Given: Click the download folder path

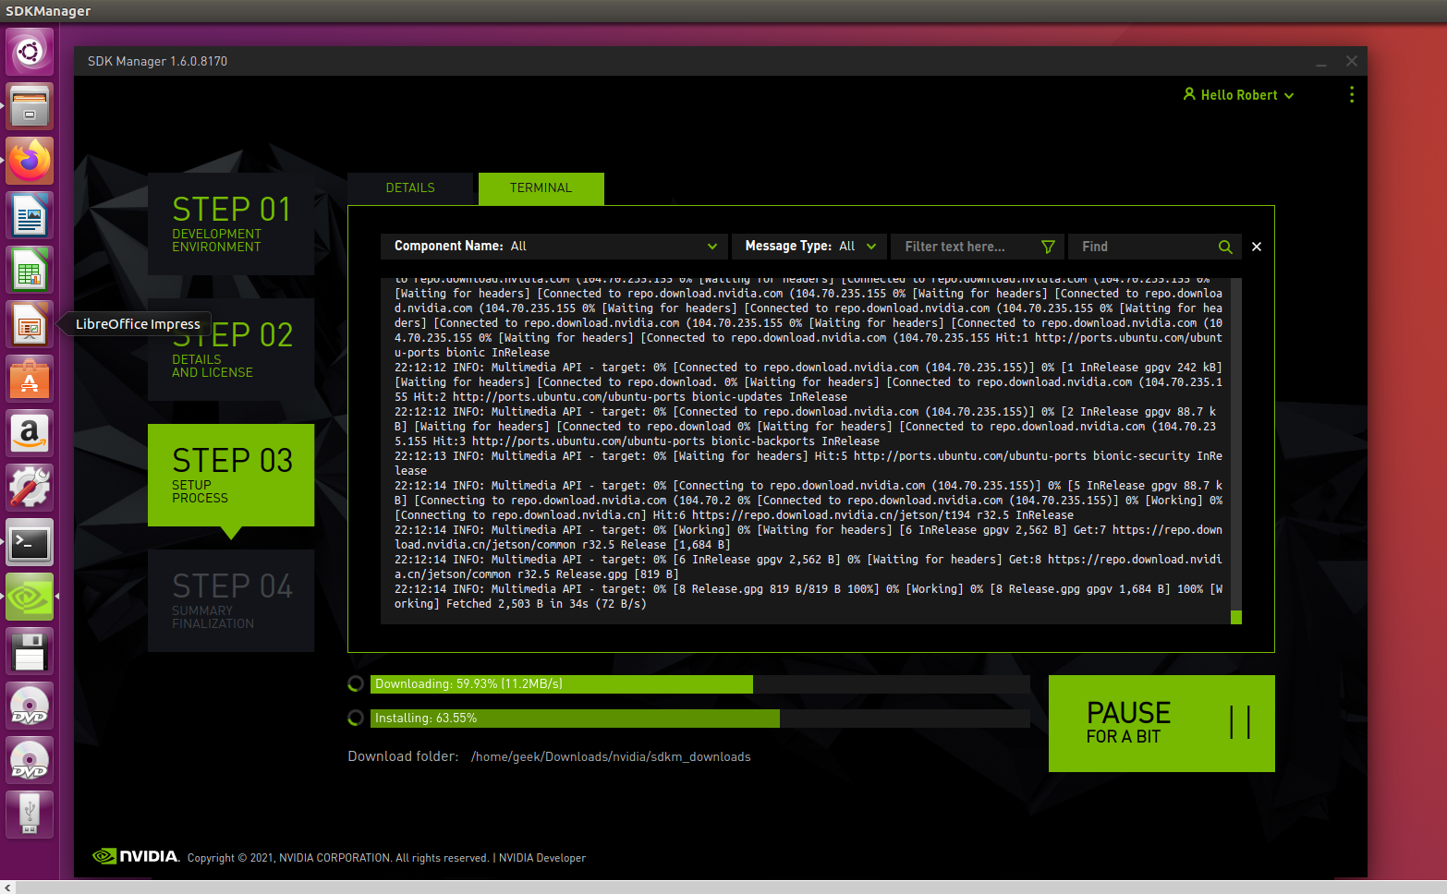Looking at the screenshot, I should [x=611, y=756].
